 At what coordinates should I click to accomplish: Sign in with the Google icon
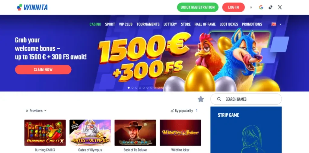[x=261, y=8]
